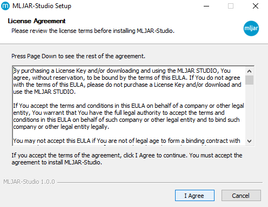Click the paragraph starting "If You accept the terms"
Viewport: 268px width, 207px height.
coord(129,116)
